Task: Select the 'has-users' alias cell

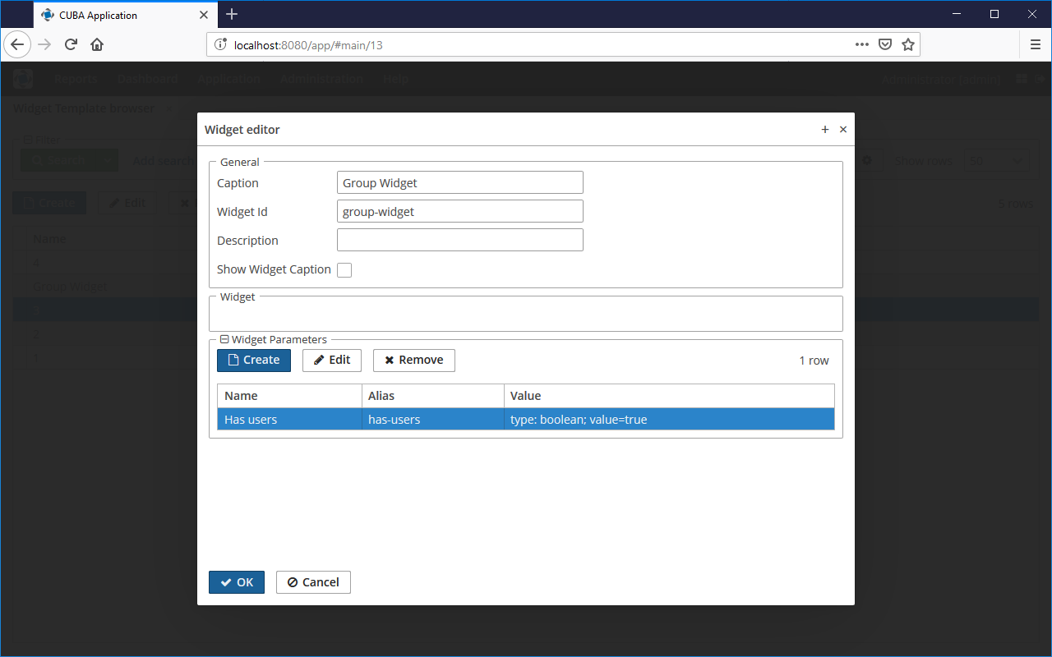Action: (433, 420)
